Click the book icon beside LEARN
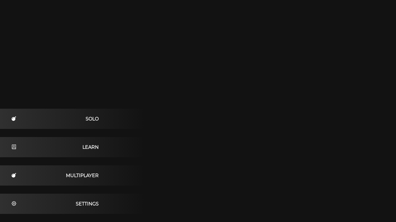The width and height of the screenshot is (396, 222). point(14,147)
